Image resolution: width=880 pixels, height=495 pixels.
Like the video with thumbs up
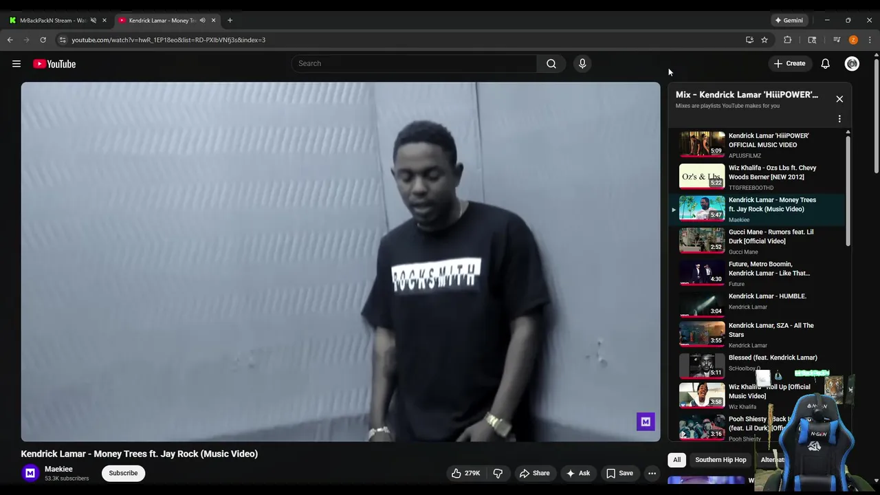tap(465, 473)
